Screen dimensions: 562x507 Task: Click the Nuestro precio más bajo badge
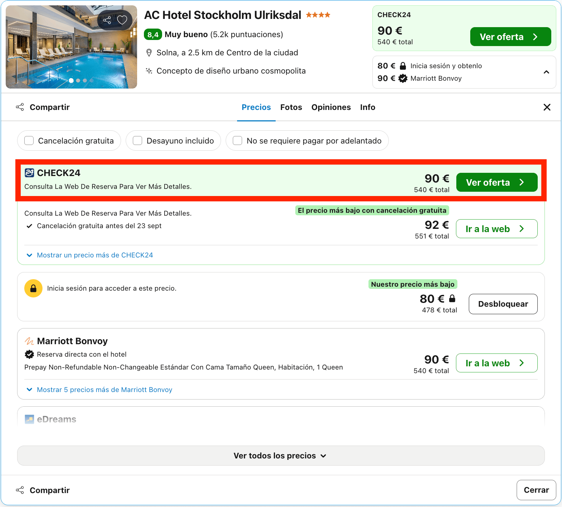[413, 284]
